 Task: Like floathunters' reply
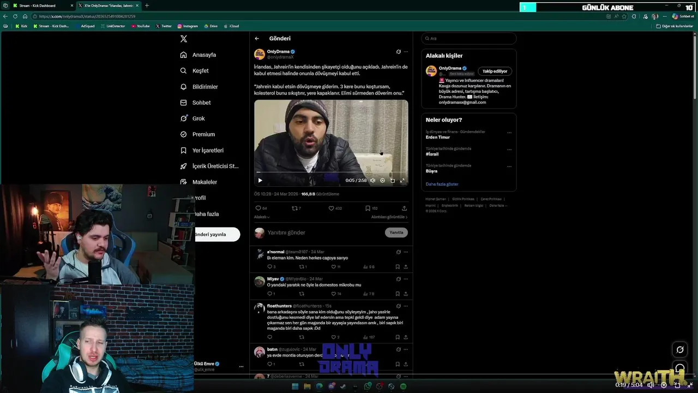(x=334, y=337)
